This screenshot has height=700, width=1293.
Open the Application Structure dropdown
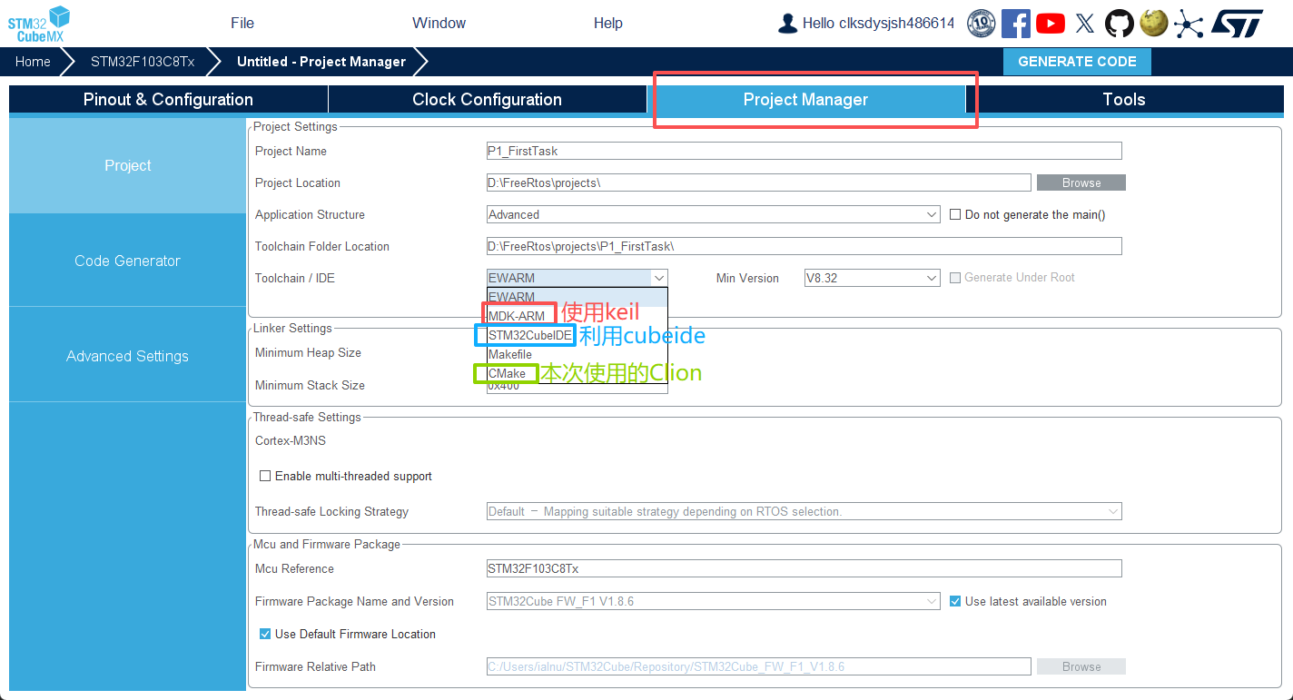[714, 215]
